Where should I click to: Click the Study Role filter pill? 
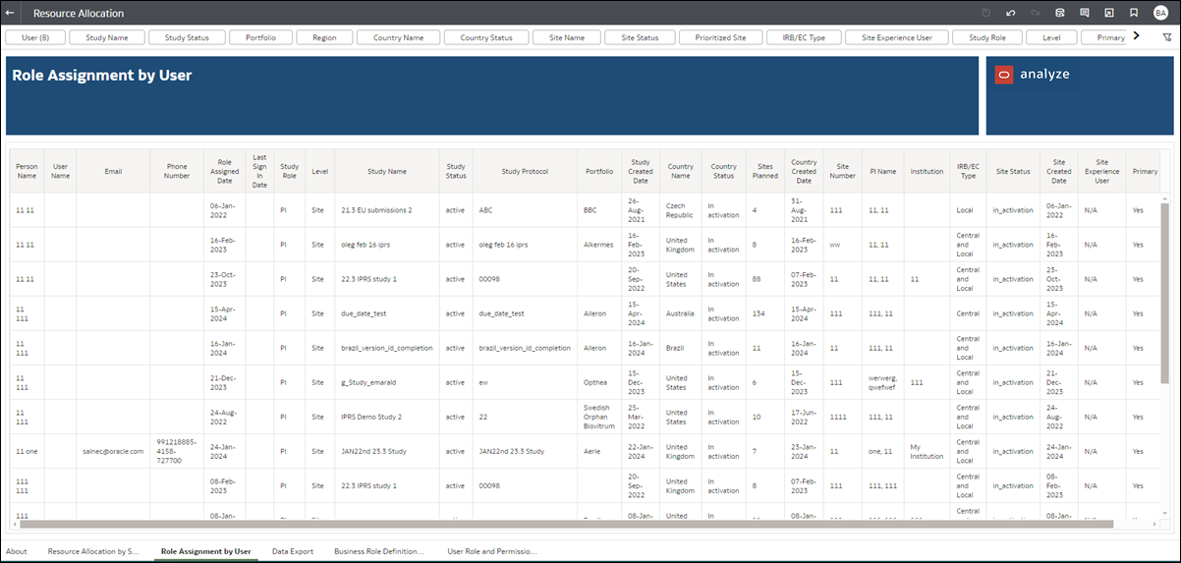tap(986, 37)
